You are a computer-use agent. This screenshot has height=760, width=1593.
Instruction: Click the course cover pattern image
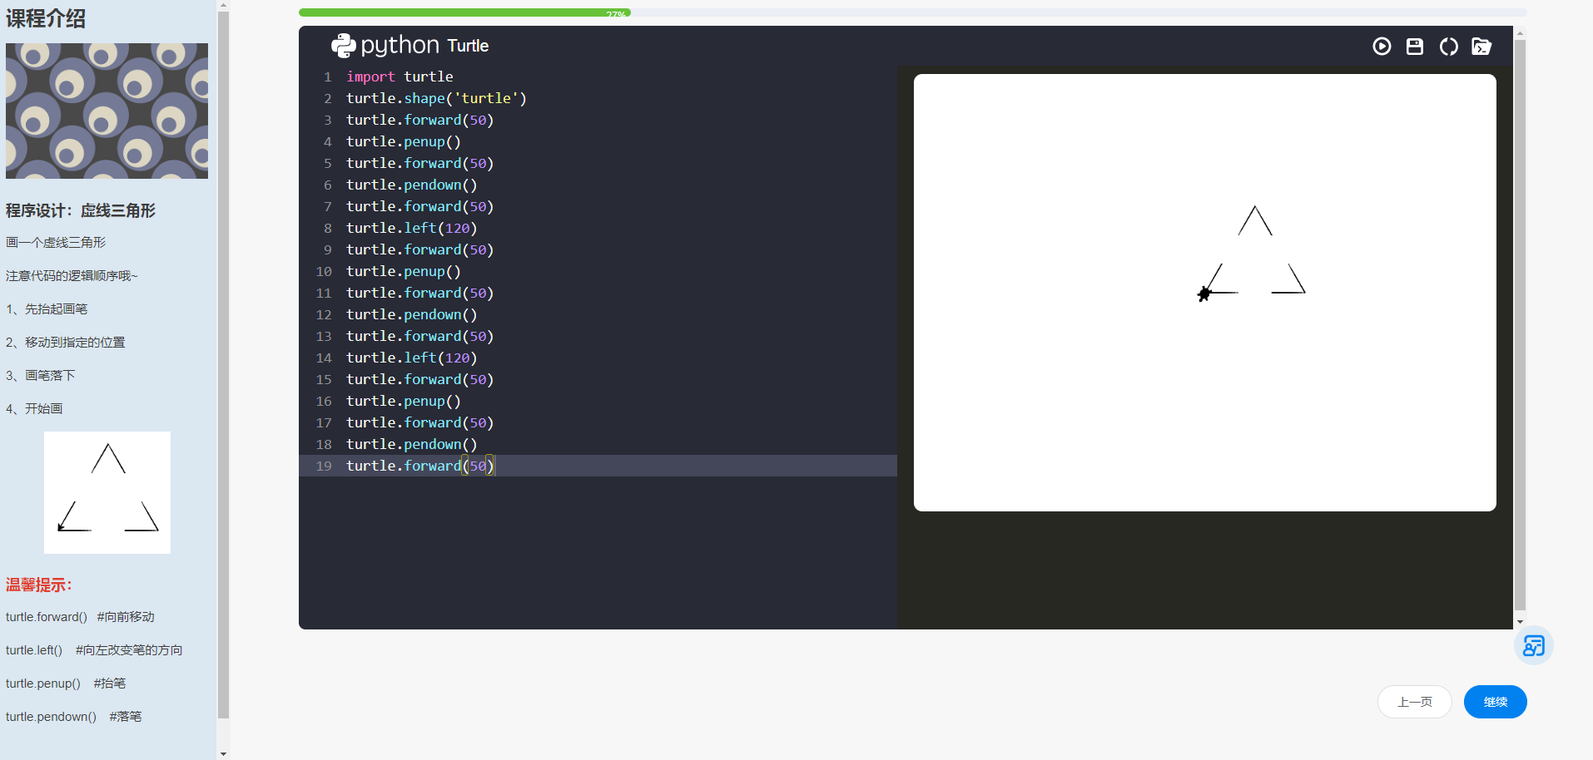pyautogui.click(x=107, y=111)
